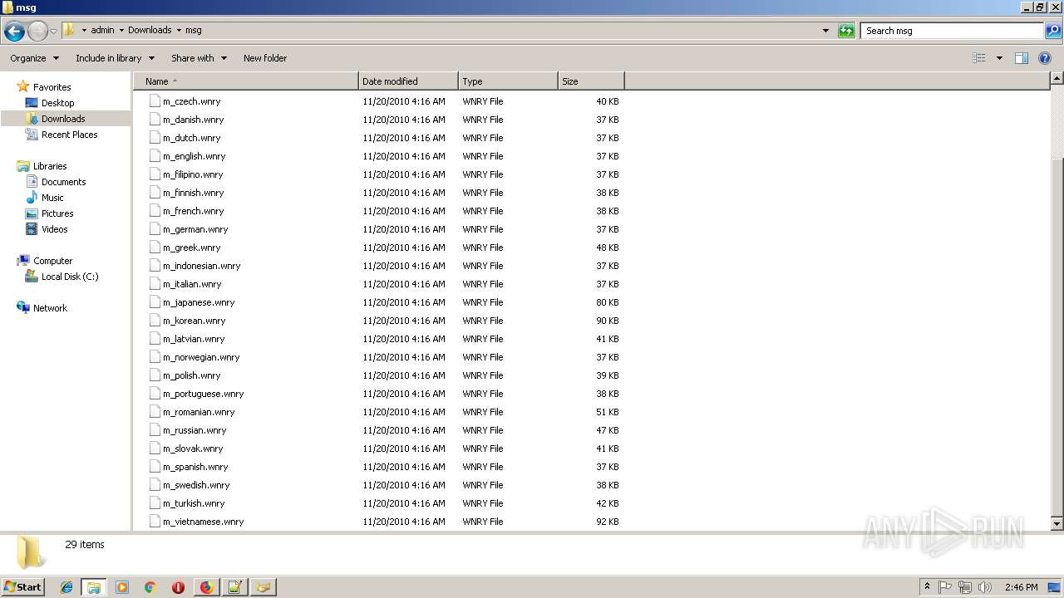
Task: Open the address bar history dropdown
Action: (825, 31)
